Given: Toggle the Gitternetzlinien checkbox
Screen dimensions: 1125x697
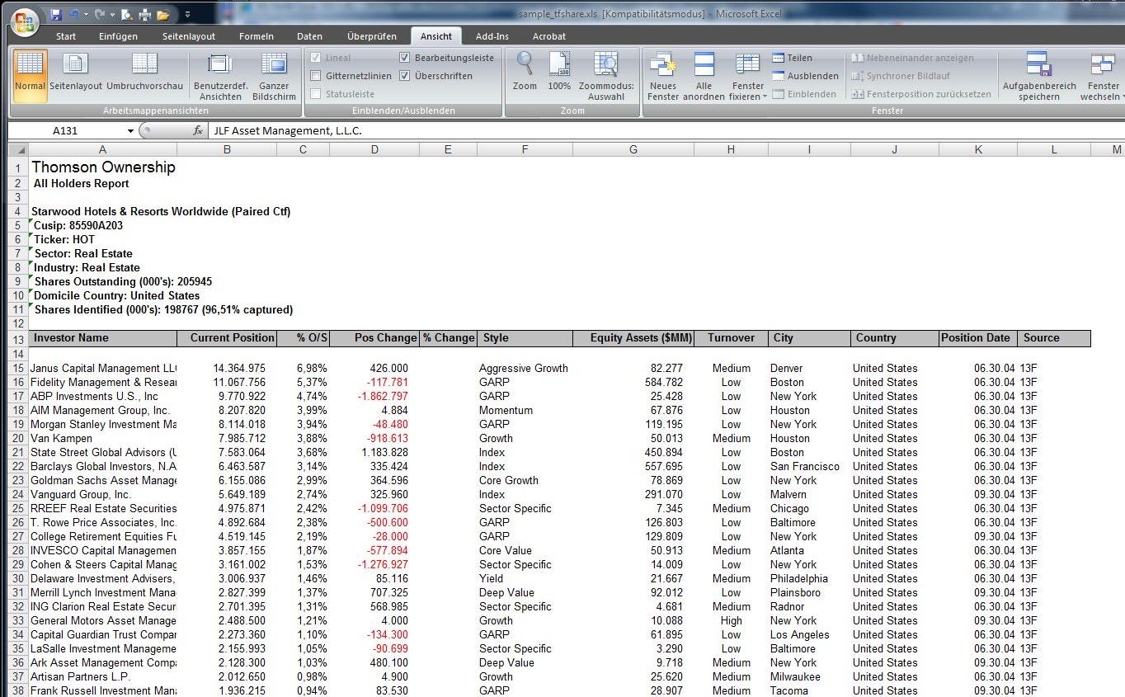Looking at the screenshot, I should 315,76.
